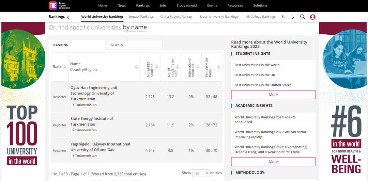Switch to China Subject Ratings tab
This screenshot has width=368, height=181.
[177, 17]
